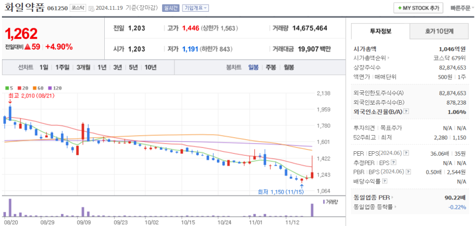Click help icon beside PER | EPS(2024.06)
The image size is (475, 226).
click(x=406, y=153)
